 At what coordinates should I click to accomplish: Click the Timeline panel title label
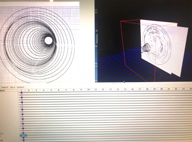tap(115, 83)
